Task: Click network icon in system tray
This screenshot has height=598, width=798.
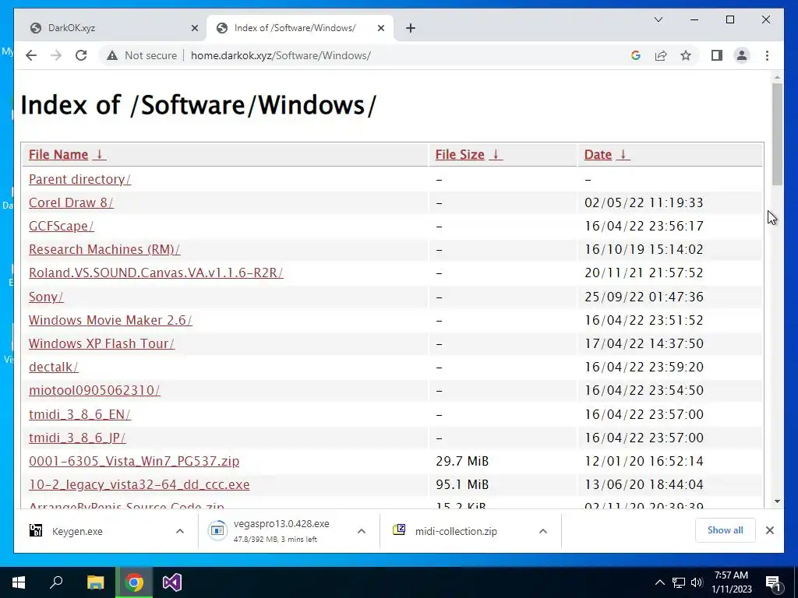Action: 679,582
